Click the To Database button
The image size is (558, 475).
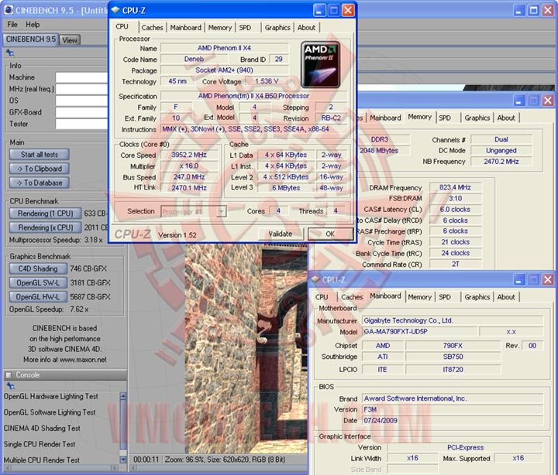click(40, 183)
